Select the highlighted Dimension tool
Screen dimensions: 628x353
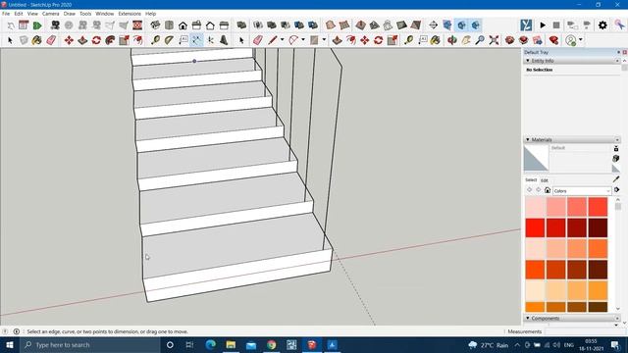coord(196,40)
